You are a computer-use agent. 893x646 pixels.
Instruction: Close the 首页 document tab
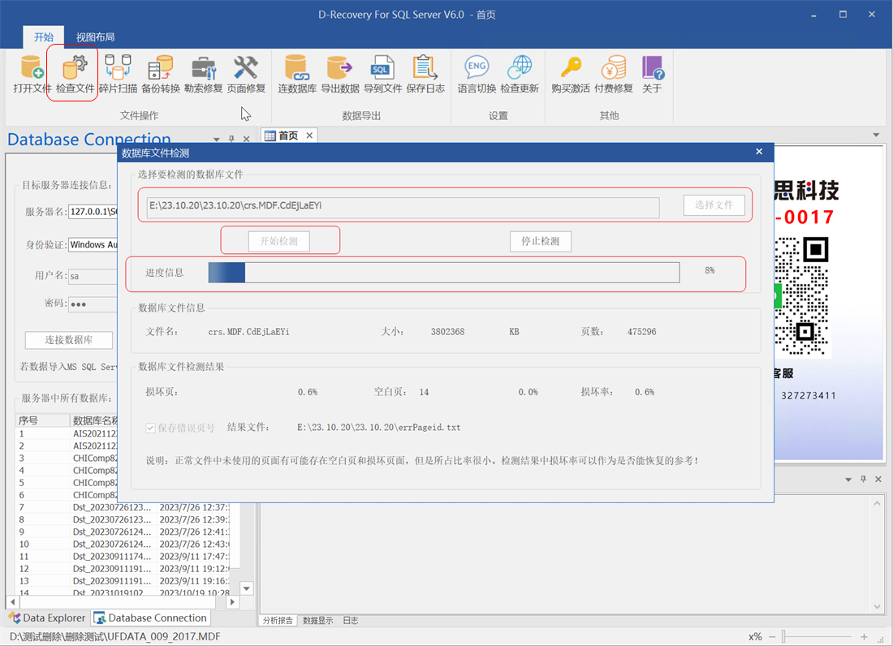(309, 136)
